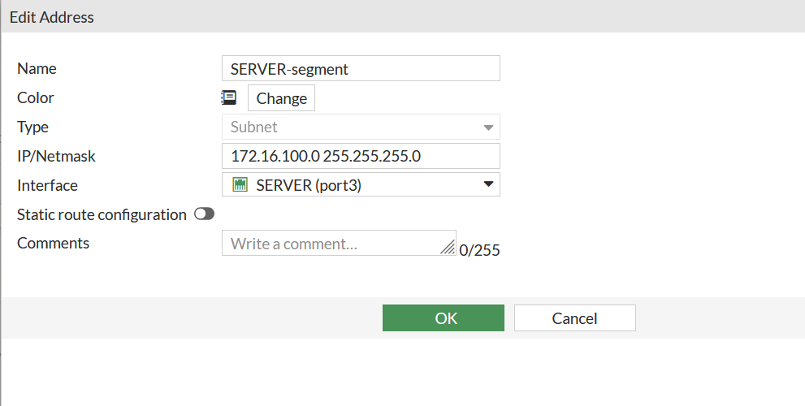Click the 0/255 character counter
805x406 pixels.
479,251
